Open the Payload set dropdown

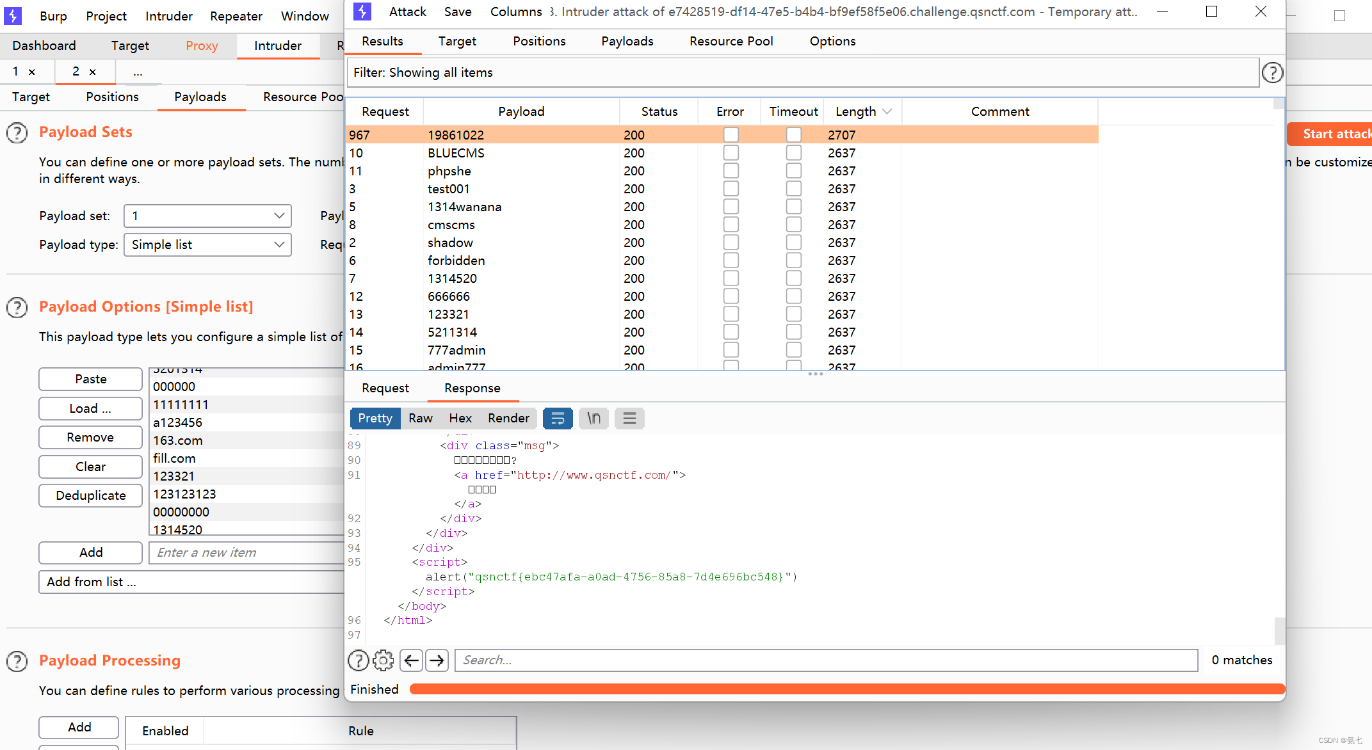[207, 216]
